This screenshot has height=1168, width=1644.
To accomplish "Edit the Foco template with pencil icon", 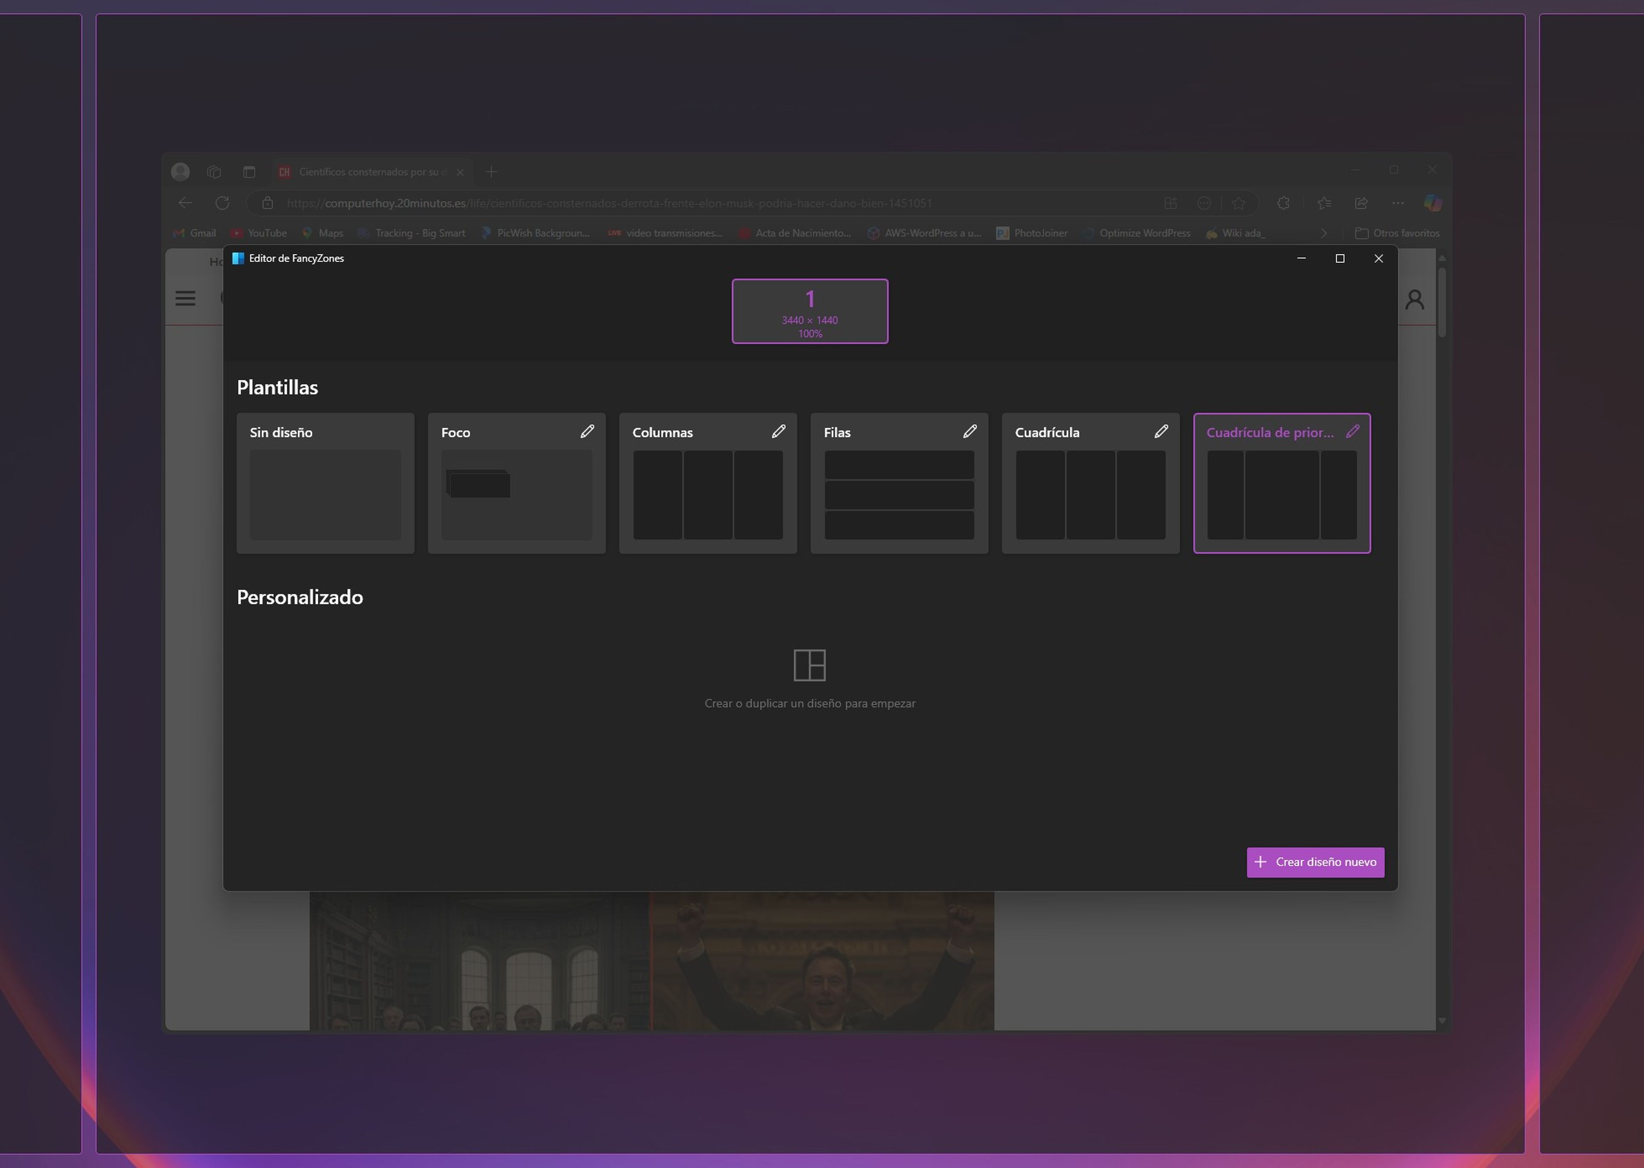I will click(x=587, y=431).
